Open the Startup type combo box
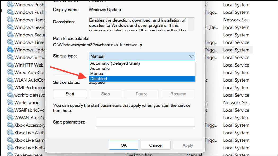 (x=142, y=56)
